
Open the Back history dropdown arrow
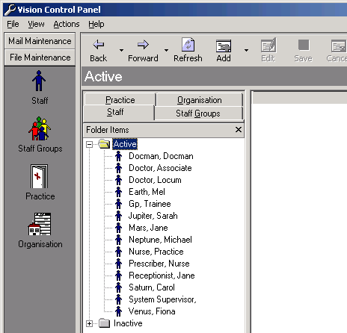[x=121, y=50]
